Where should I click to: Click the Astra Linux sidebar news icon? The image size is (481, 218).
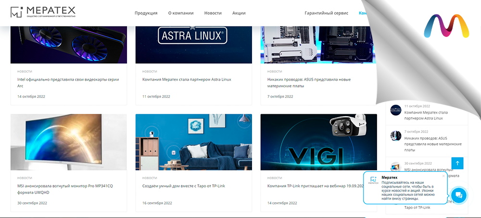tap(396, 110)
